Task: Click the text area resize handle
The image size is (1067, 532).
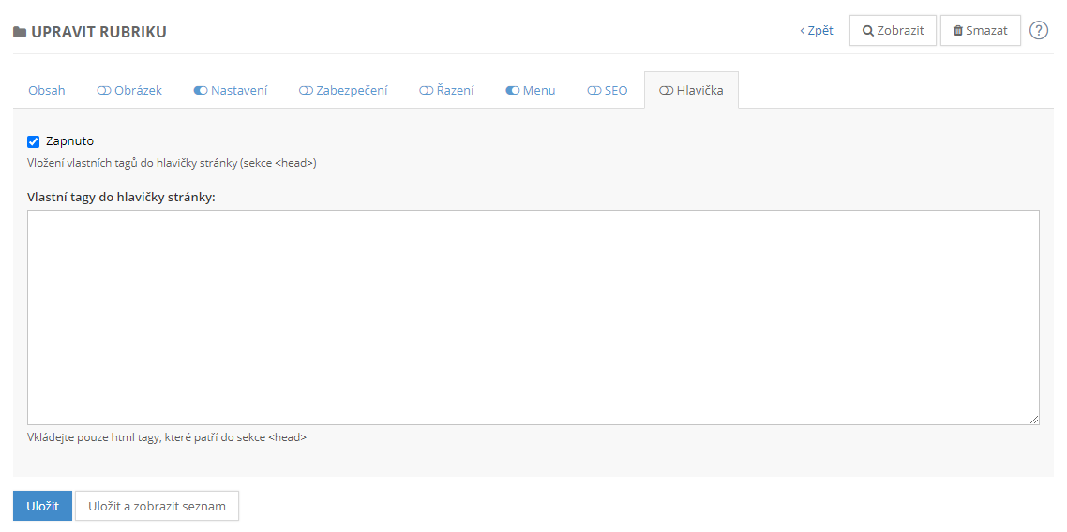Action: click(x=1034, y=420)
